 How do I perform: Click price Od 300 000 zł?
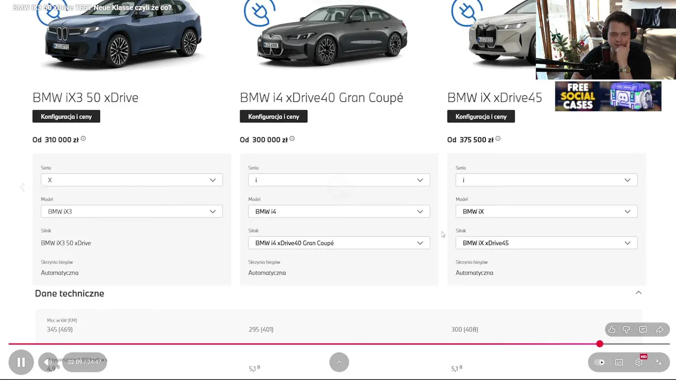point(264,140)
